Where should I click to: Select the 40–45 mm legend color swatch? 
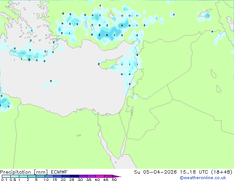[100, 176]
